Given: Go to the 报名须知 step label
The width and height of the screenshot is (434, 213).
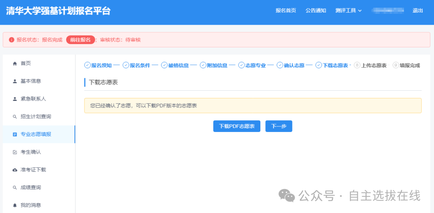Looking at the screenshot, I should pyautogui.click(x=101, y=66).
